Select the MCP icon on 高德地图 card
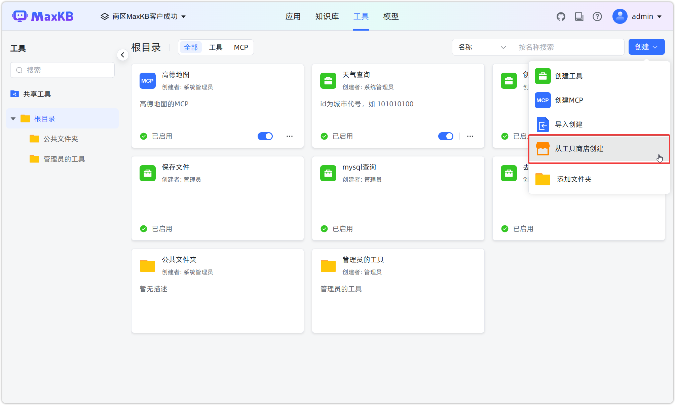 pyautogui.click(x=147, y=81)
